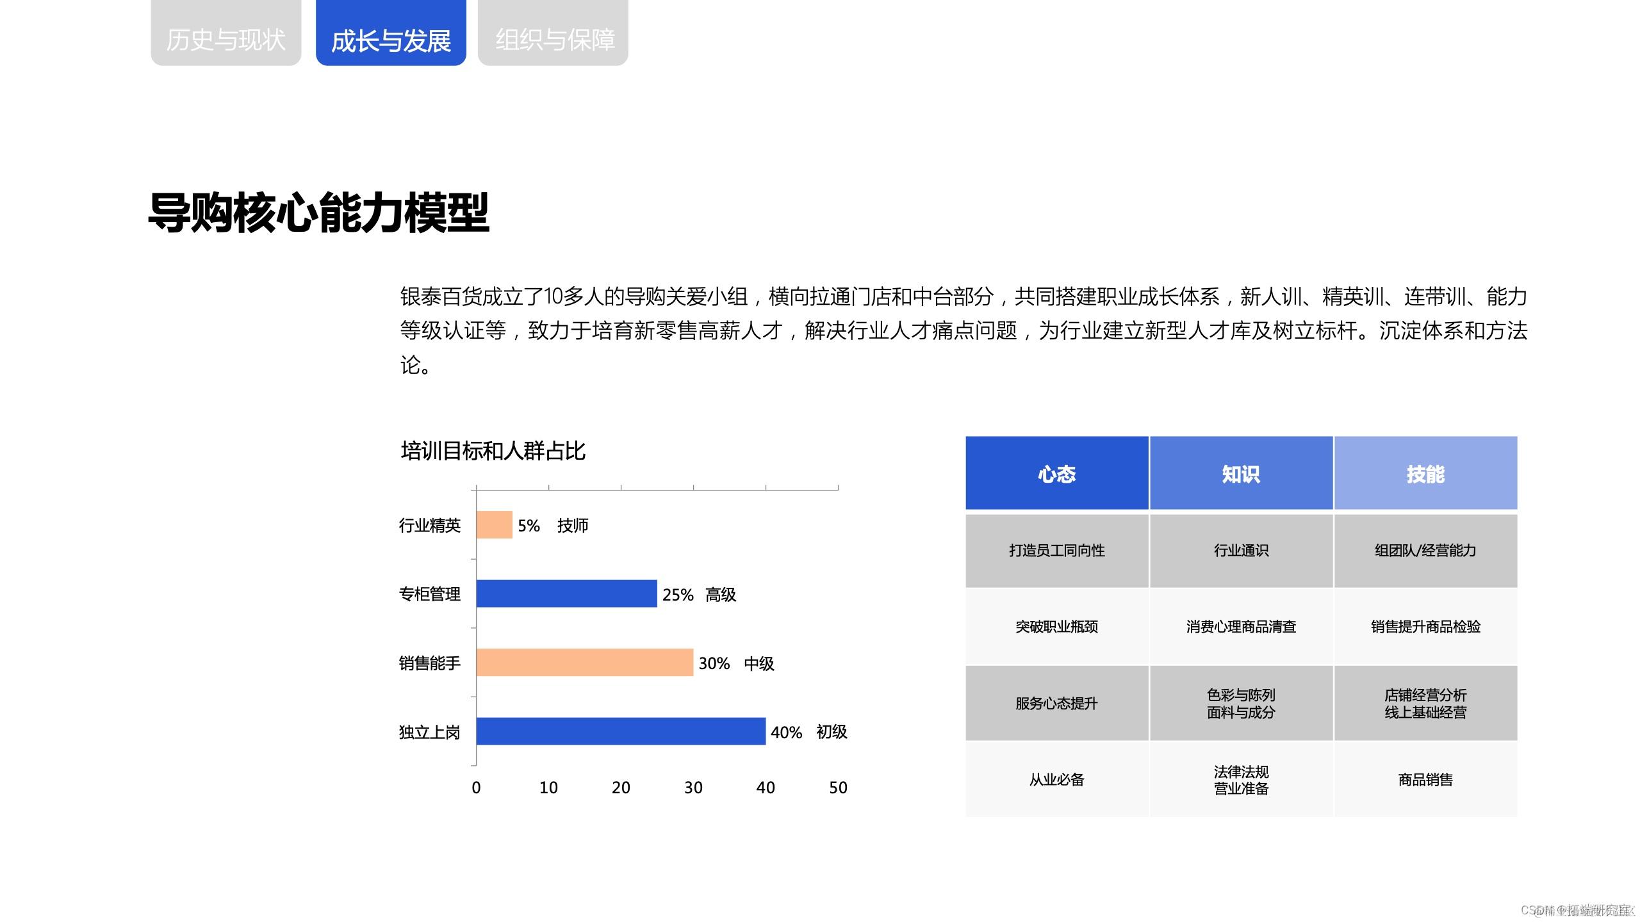Switch to the 历史与现状 tab

coord(225,38)
